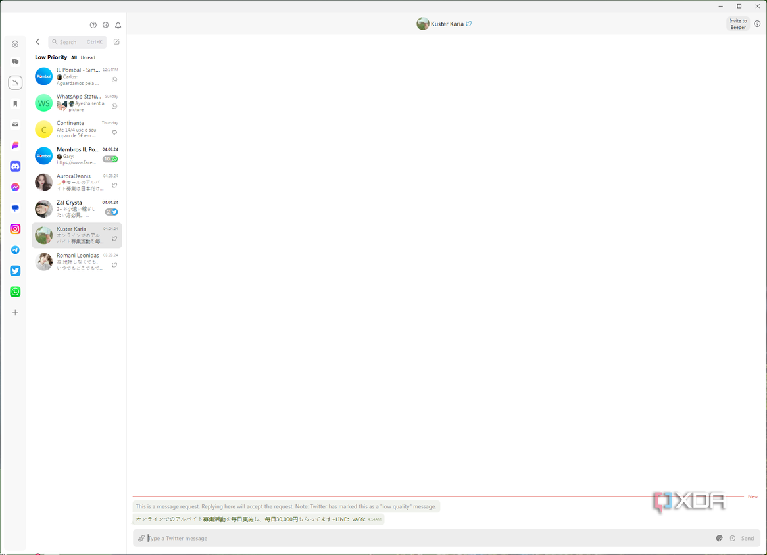Click Low Priority heading
The height and width of the screenshot is (555, 767).
point(51,57)
